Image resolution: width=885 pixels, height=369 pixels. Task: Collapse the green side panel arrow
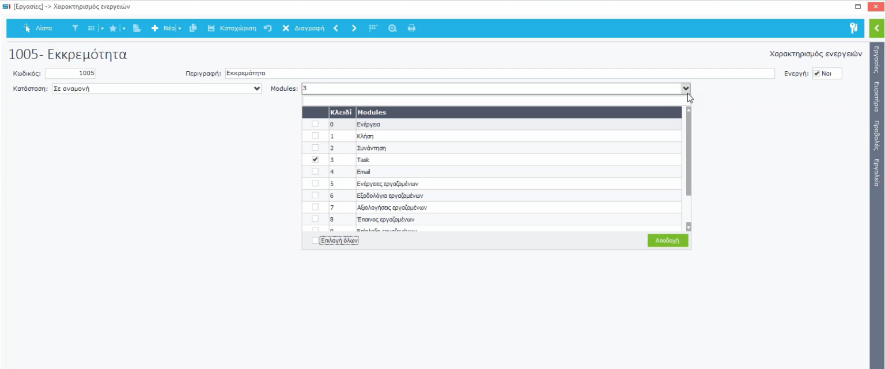pyautogui.click(x=877, y=28)
